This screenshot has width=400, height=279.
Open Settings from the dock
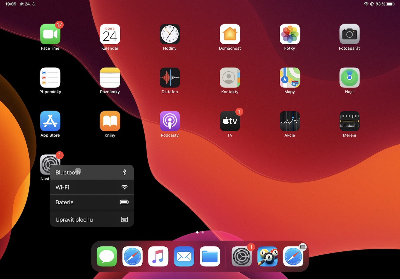[x=242, y=256]
